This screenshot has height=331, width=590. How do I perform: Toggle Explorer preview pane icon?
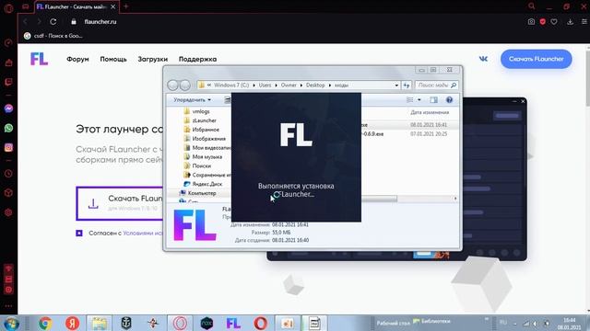tap(433, 100)
